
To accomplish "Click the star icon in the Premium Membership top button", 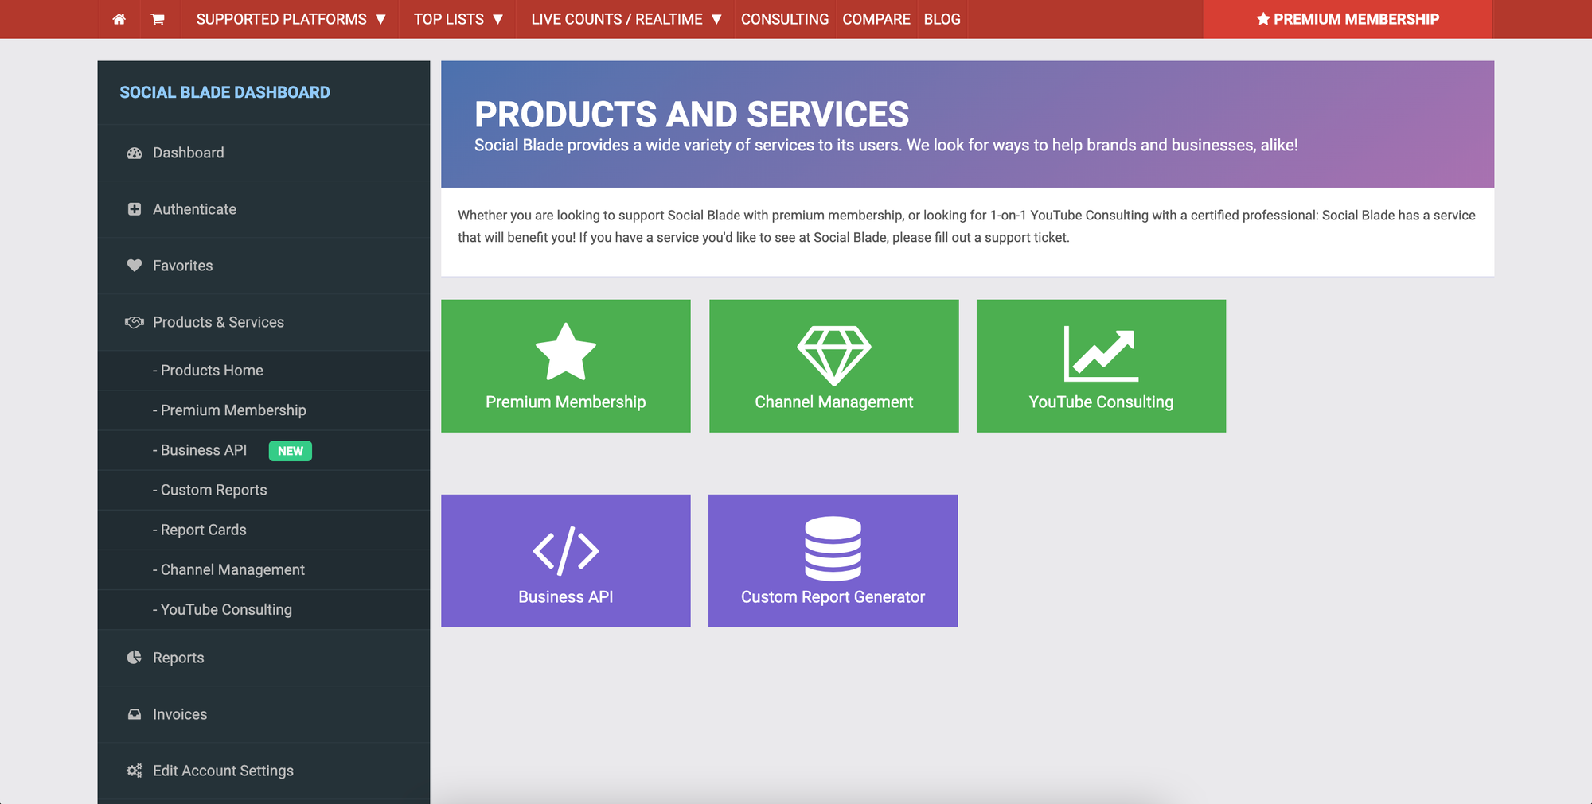I will [x=1263, y=19].
